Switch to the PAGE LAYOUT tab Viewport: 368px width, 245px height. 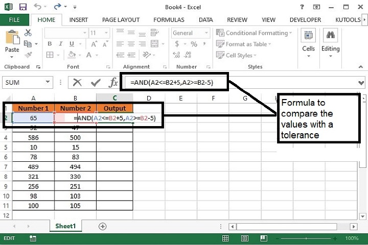click(121, 20)
